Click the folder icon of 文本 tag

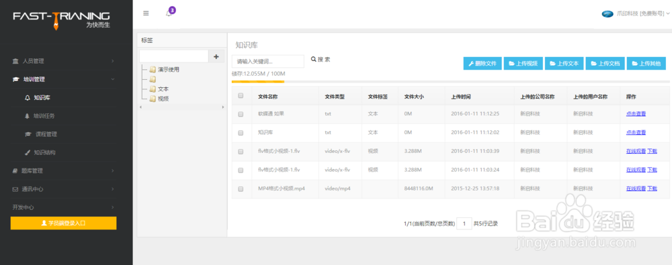(x=153, y=89)
